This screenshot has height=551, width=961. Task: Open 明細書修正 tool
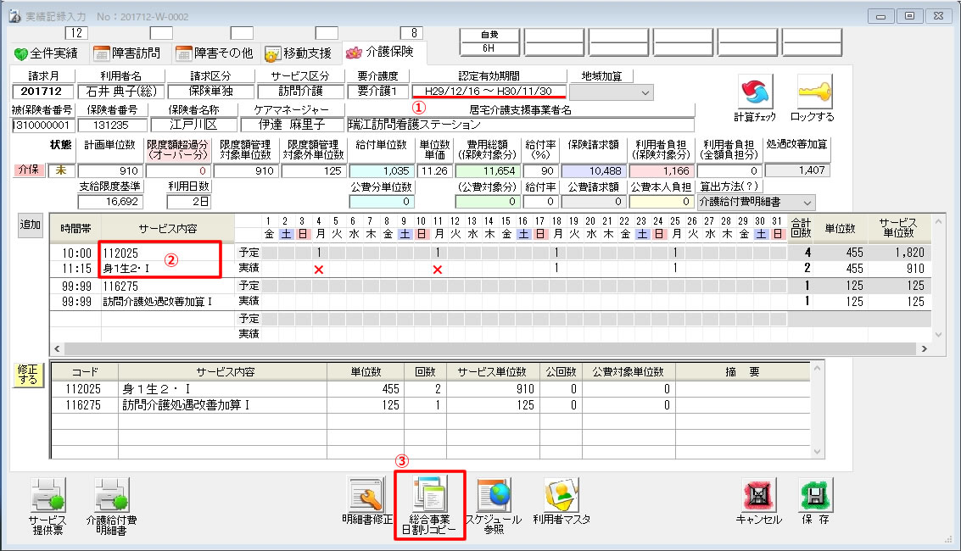(x=366, y=495)
